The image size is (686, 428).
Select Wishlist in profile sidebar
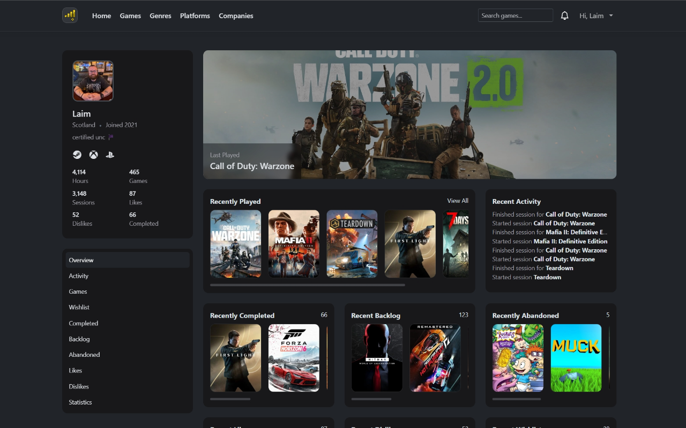[128, 307]
